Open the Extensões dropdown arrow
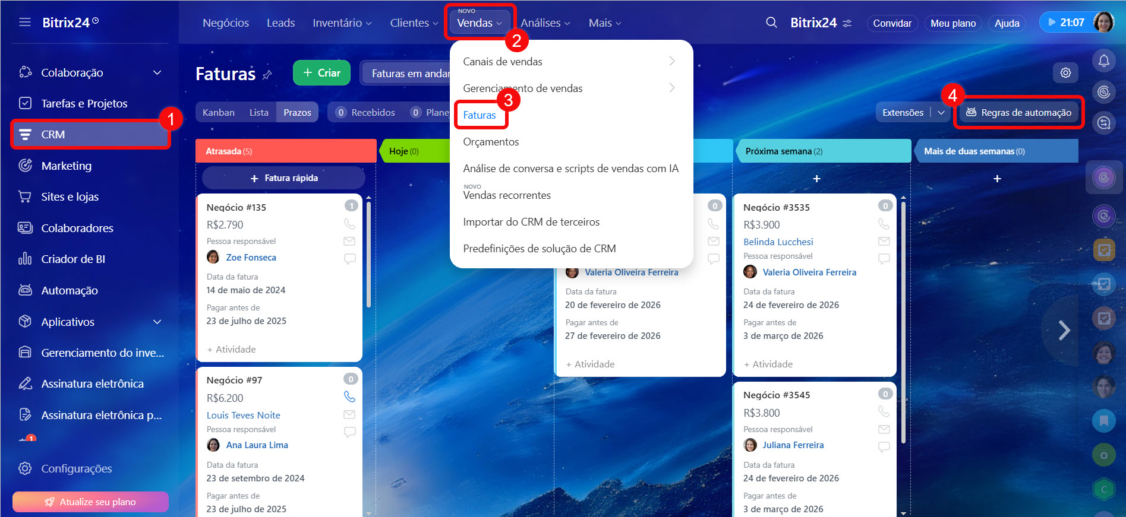Image resolution: width=1126 pixels, height=517 pixels. pyautogui.click(x=941, y=112)
